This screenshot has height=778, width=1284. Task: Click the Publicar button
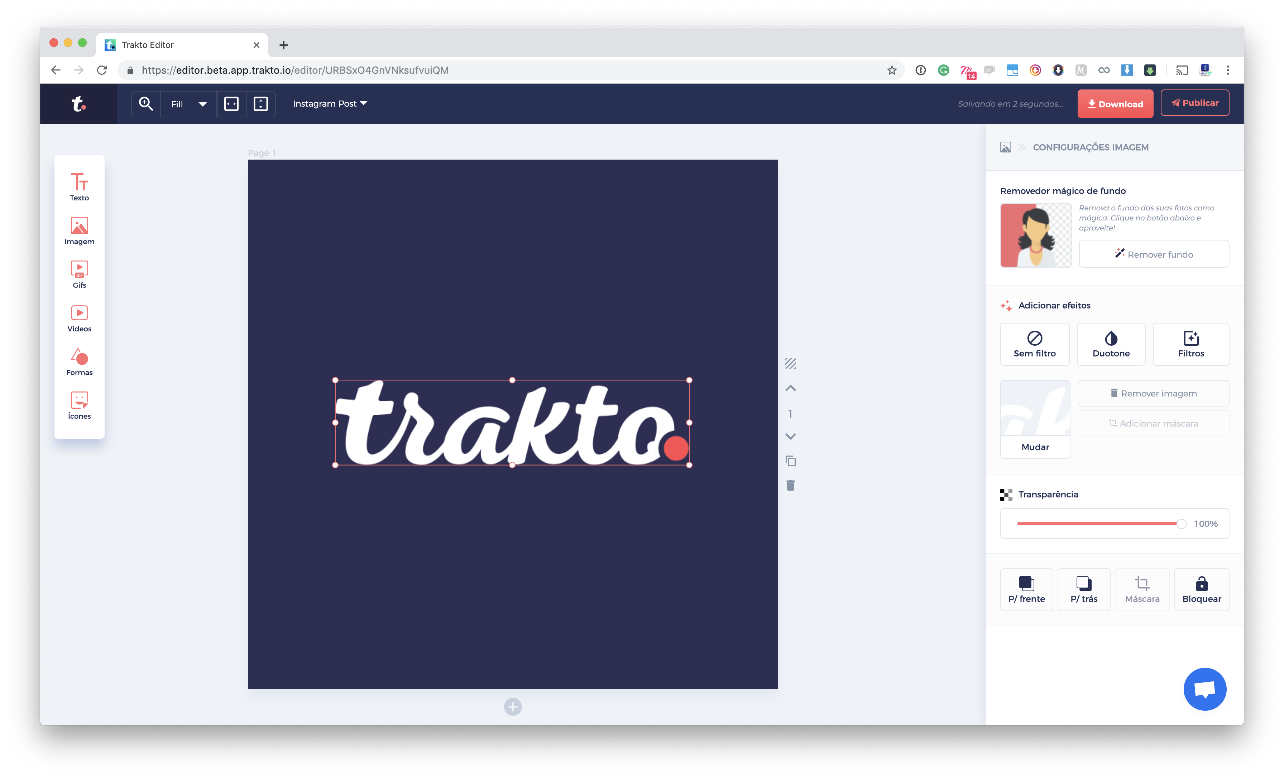coord(1195,102)
